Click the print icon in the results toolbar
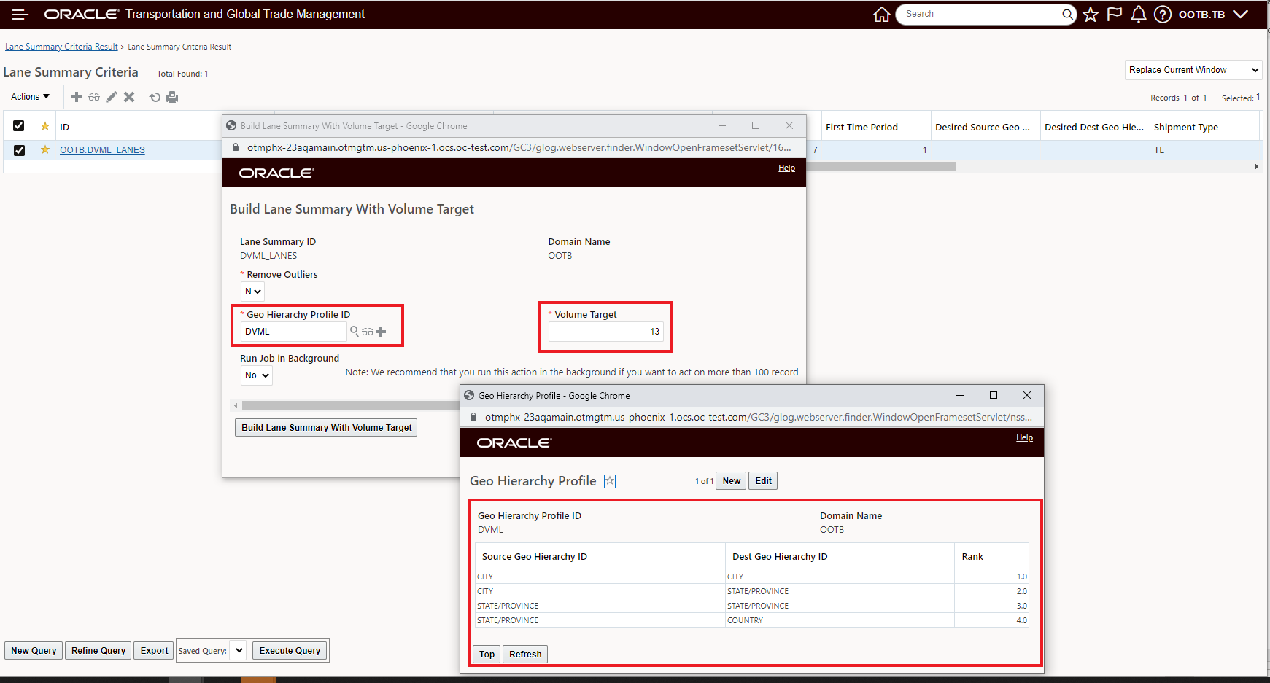This screenshot has height=683, width=1270. [x=172, y=97]
